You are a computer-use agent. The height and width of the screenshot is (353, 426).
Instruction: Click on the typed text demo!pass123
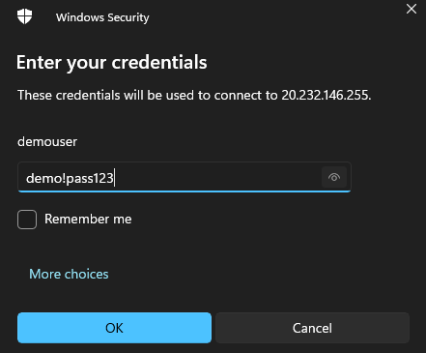70,178
